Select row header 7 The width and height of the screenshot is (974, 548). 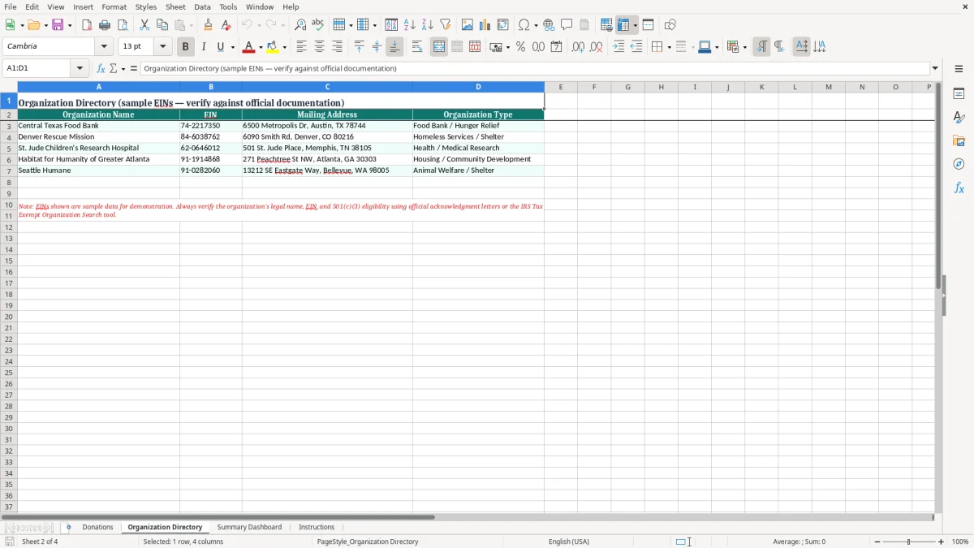(9, 170)
